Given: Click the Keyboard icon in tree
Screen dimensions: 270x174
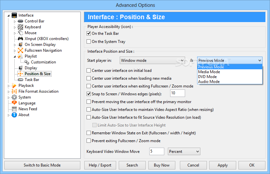Looking at the screenshot, I should click(20, 27).
